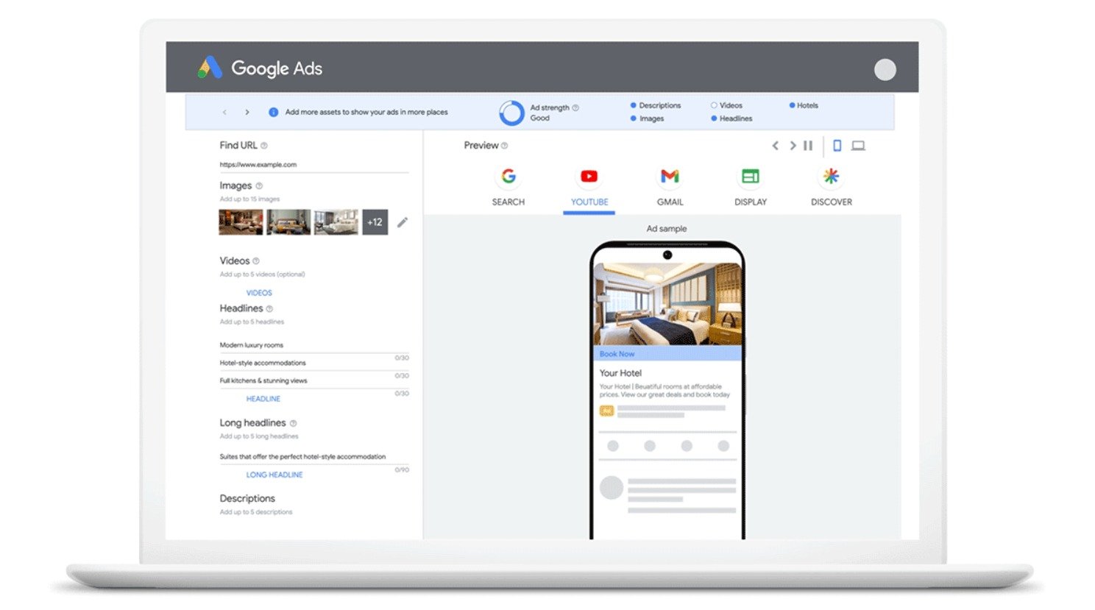Open the +12 images thumbnail
The image size is (1095, 610).
coord(375,221)
